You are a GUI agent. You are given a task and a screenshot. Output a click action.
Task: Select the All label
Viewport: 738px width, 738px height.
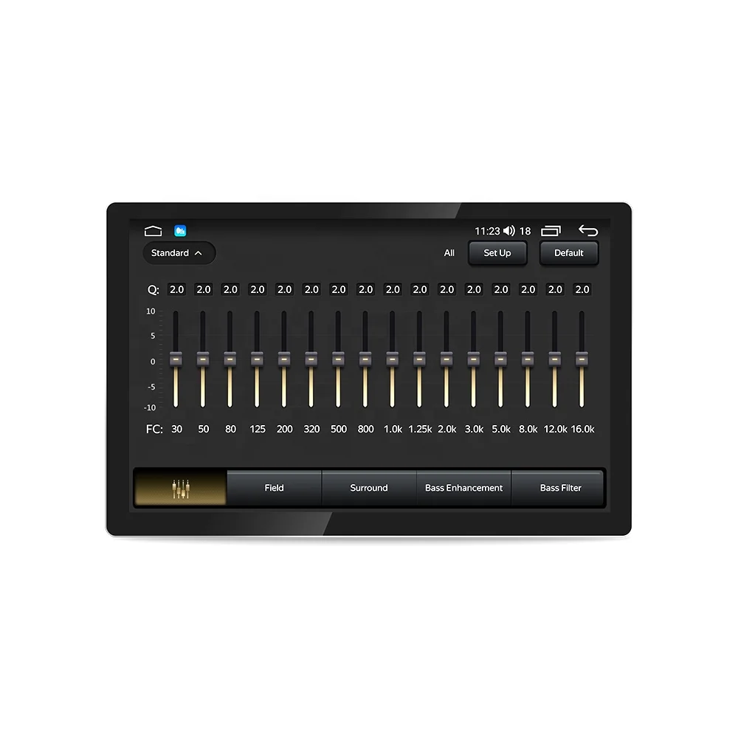point(449,252)
